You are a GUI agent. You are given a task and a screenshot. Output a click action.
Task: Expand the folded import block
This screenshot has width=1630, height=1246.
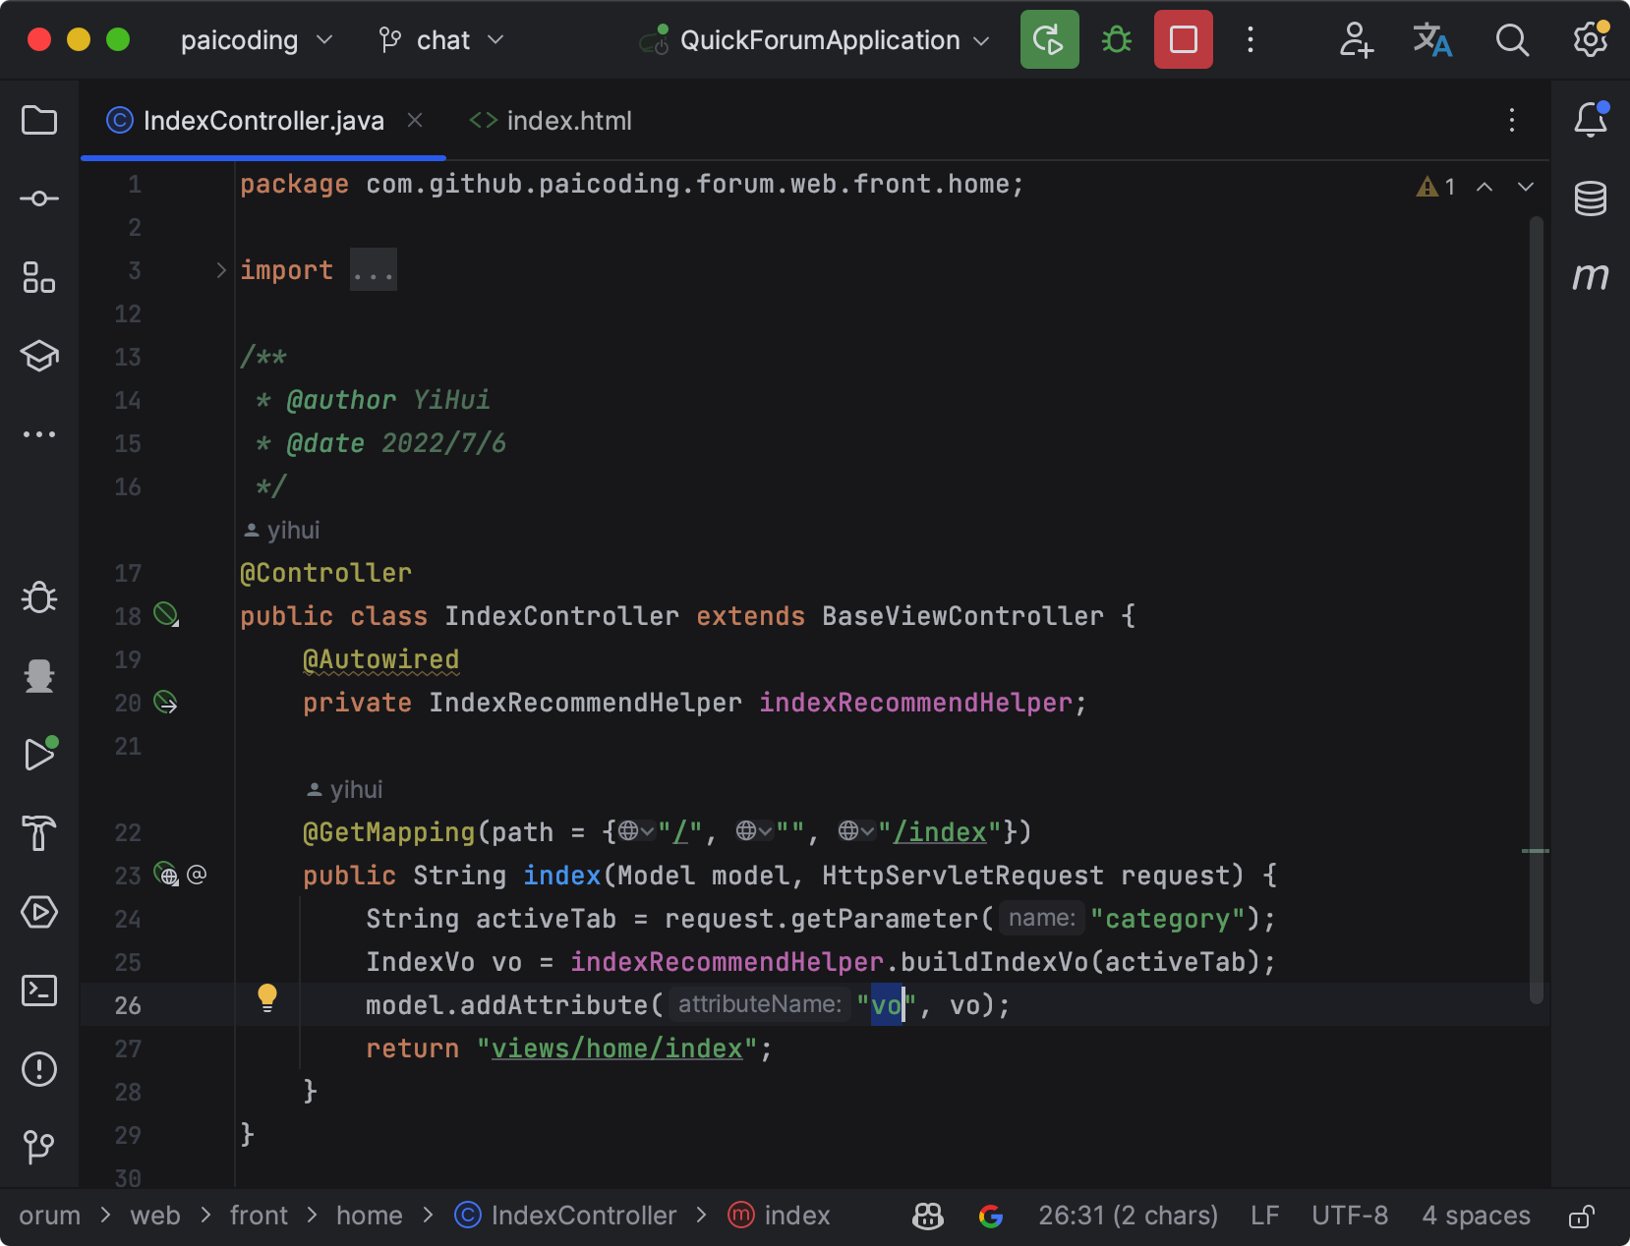coord(221,270)
